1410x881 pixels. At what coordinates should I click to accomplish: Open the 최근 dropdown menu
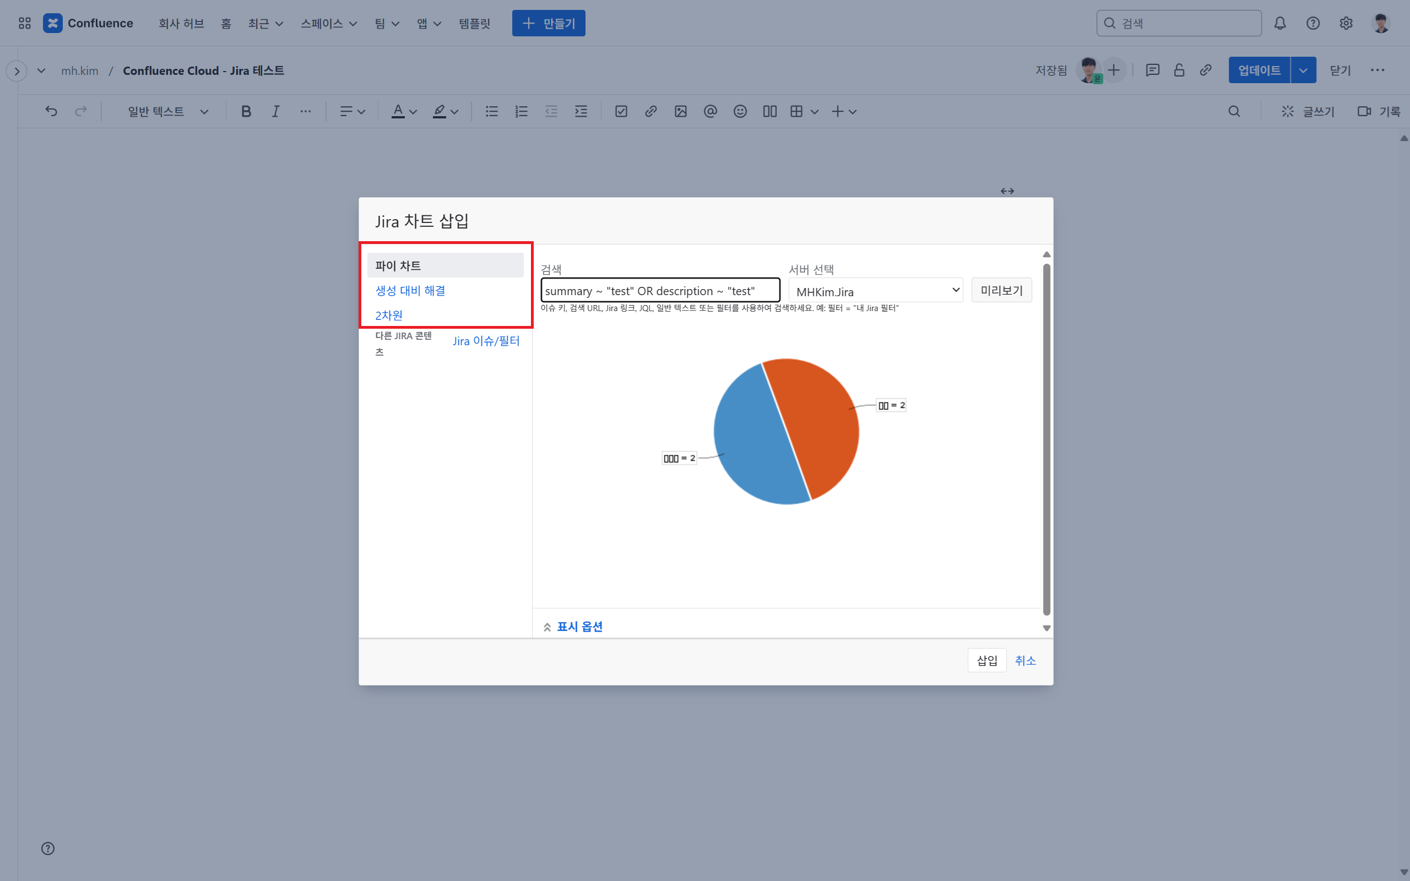tap(265, 23)
